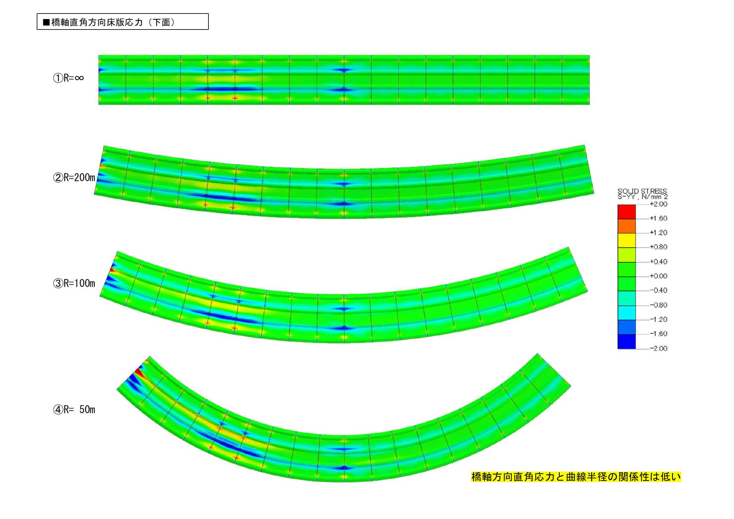Click the straight R=∞ stress contour plot
734x519 pixels.
[344, 80]
